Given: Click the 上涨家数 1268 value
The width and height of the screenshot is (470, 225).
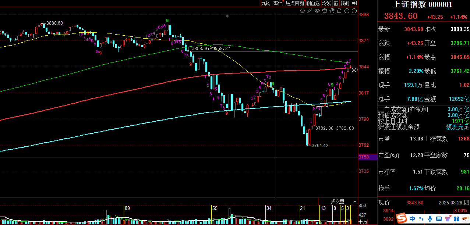Looking at the screenshot, I should click(x=463, y=139).
